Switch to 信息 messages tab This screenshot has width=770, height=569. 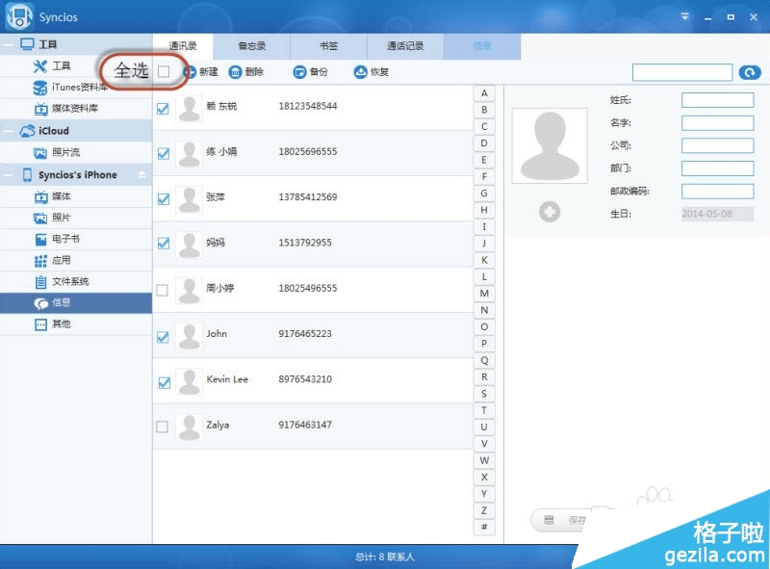click(x=482, y=46)
